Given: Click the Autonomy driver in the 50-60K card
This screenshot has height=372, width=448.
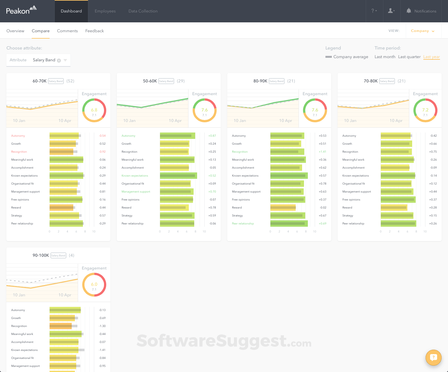Looking at the screenshot, I should pos(128,135).
